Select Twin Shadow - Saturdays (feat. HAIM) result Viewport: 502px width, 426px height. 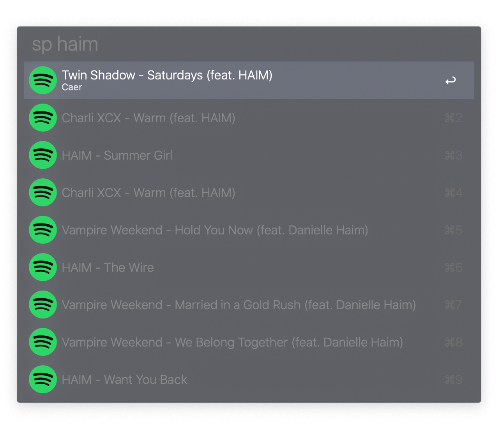(x=167, y=75)
